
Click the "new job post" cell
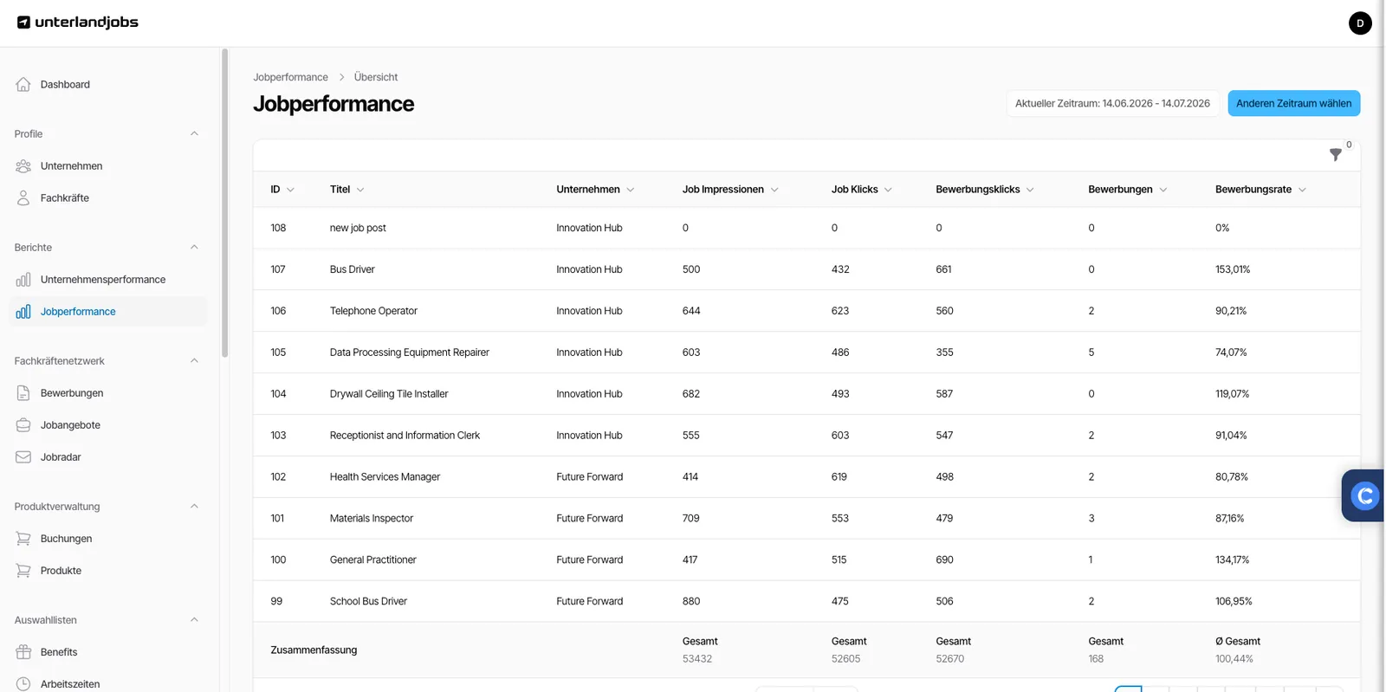click(x=358, y=228)
